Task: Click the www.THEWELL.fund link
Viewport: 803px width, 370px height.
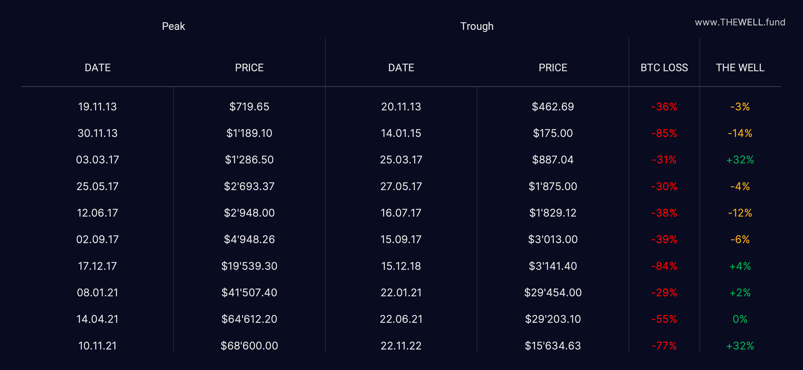Action: (x=740, y=22)
